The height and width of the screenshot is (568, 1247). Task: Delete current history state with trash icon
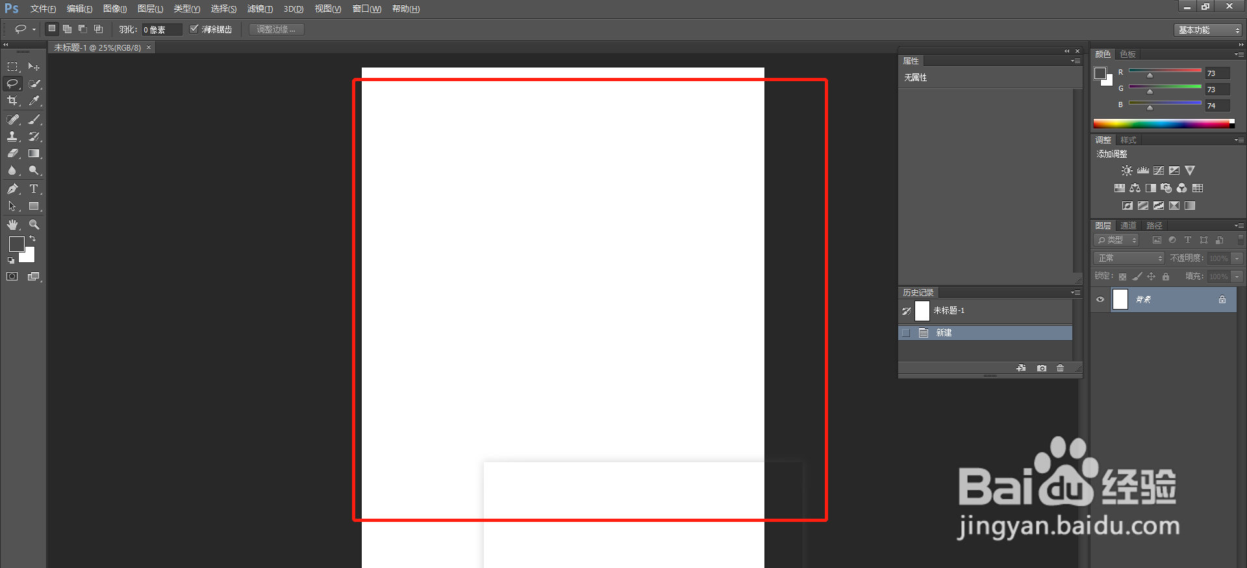(1061, 368)
